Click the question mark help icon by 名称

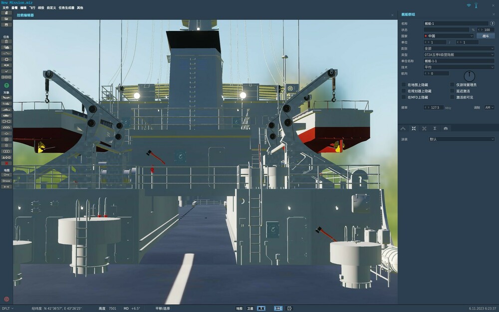tap(493, 23)
